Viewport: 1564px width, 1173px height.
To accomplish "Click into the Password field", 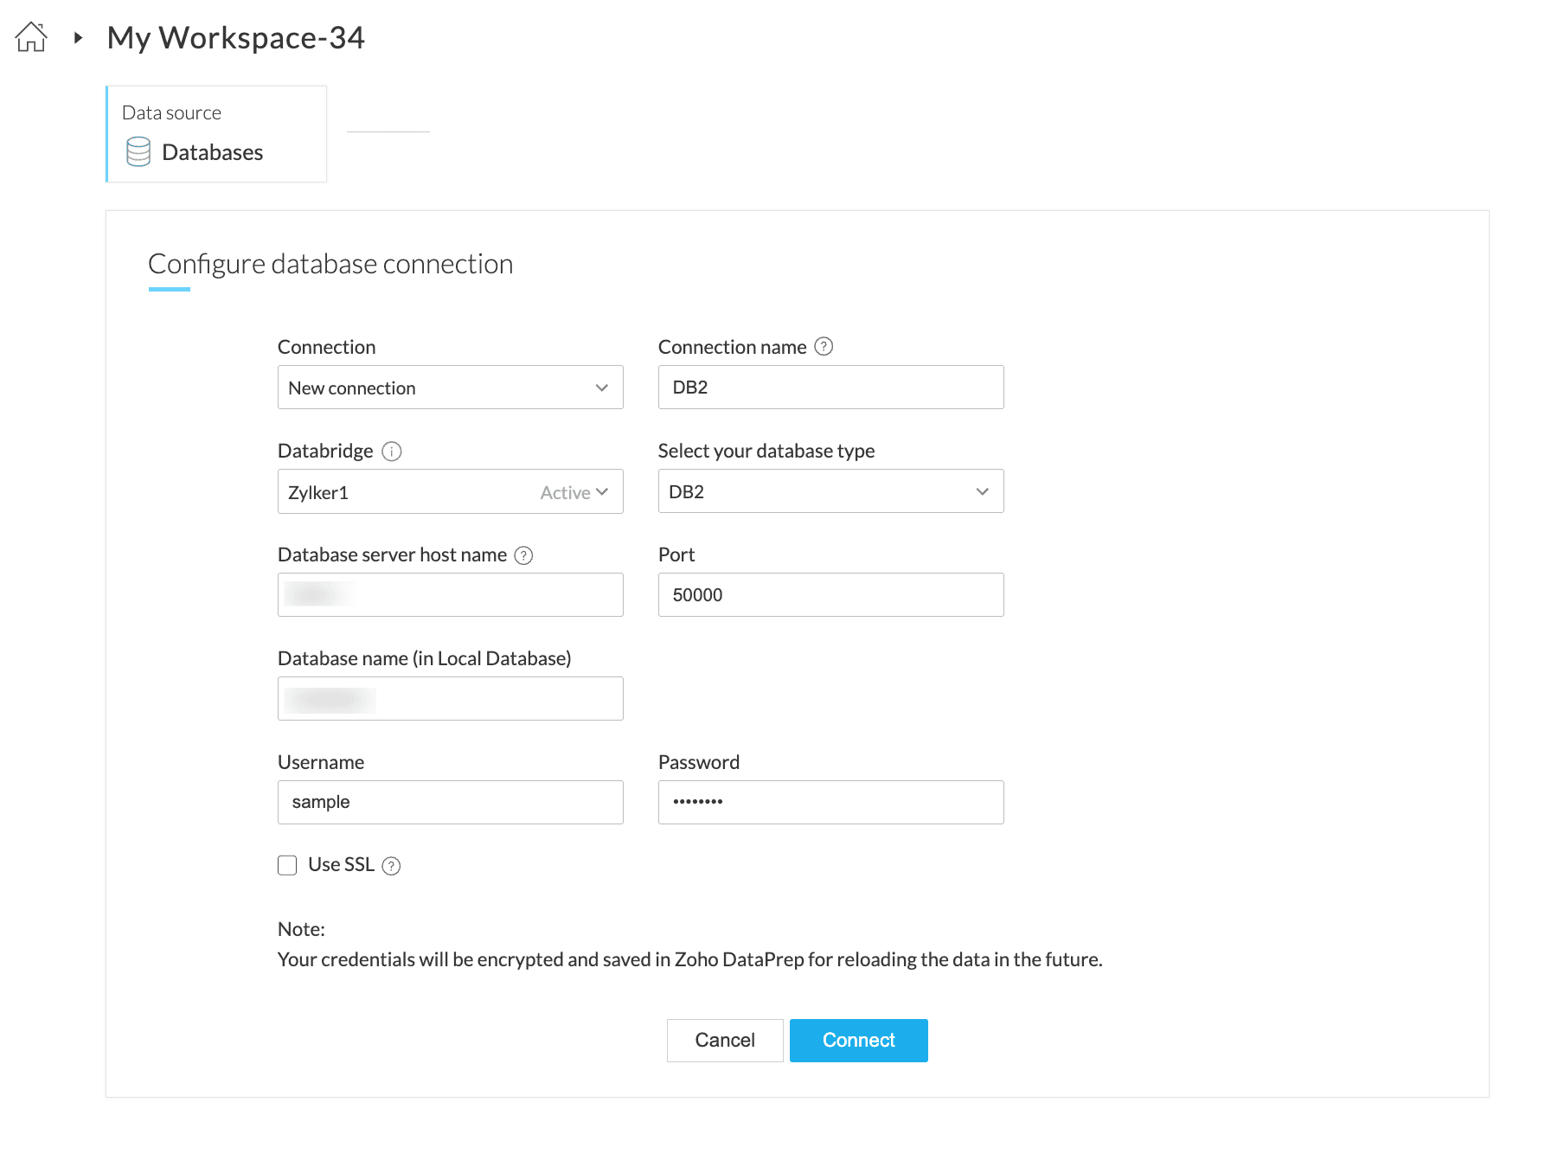I will coord(830,803).
